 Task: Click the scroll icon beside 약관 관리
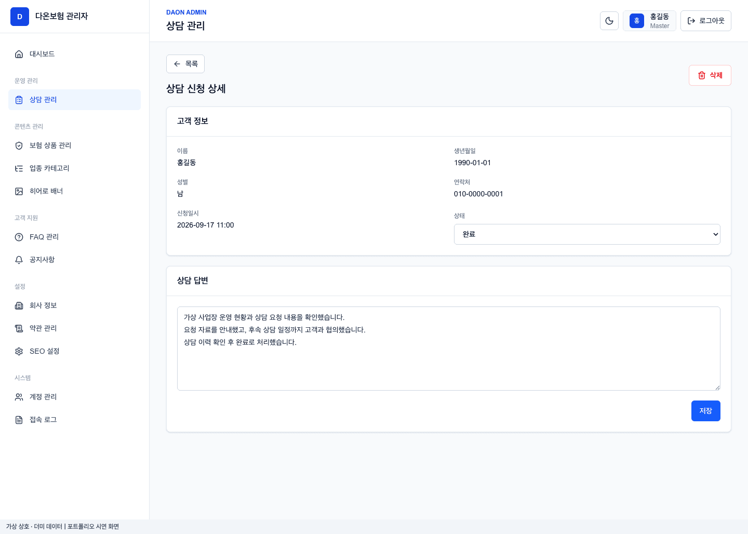[19, 328]
